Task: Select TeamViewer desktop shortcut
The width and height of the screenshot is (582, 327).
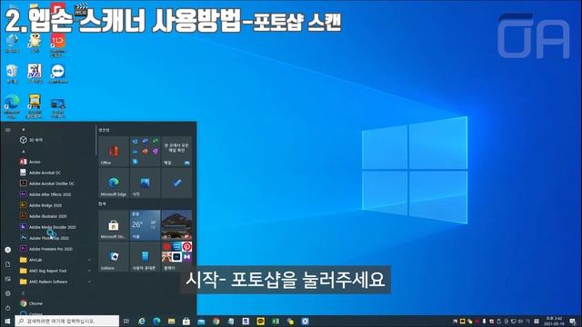Action: click(x=58, y=74)
